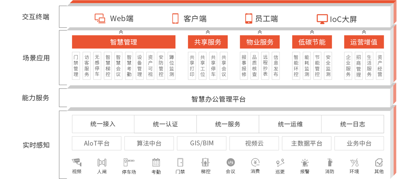419x179 pixels.
Task: Click the up chevron above 低碳节能
Action: tap(312, 32)
